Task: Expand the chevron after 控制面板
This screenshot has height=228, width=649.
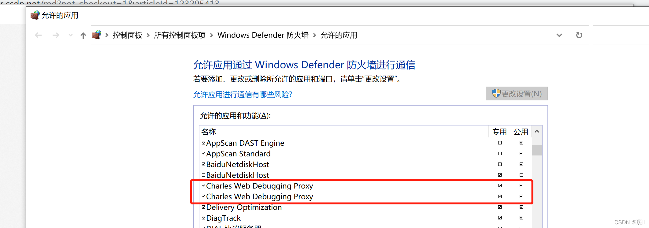Action: coord(148,35)
